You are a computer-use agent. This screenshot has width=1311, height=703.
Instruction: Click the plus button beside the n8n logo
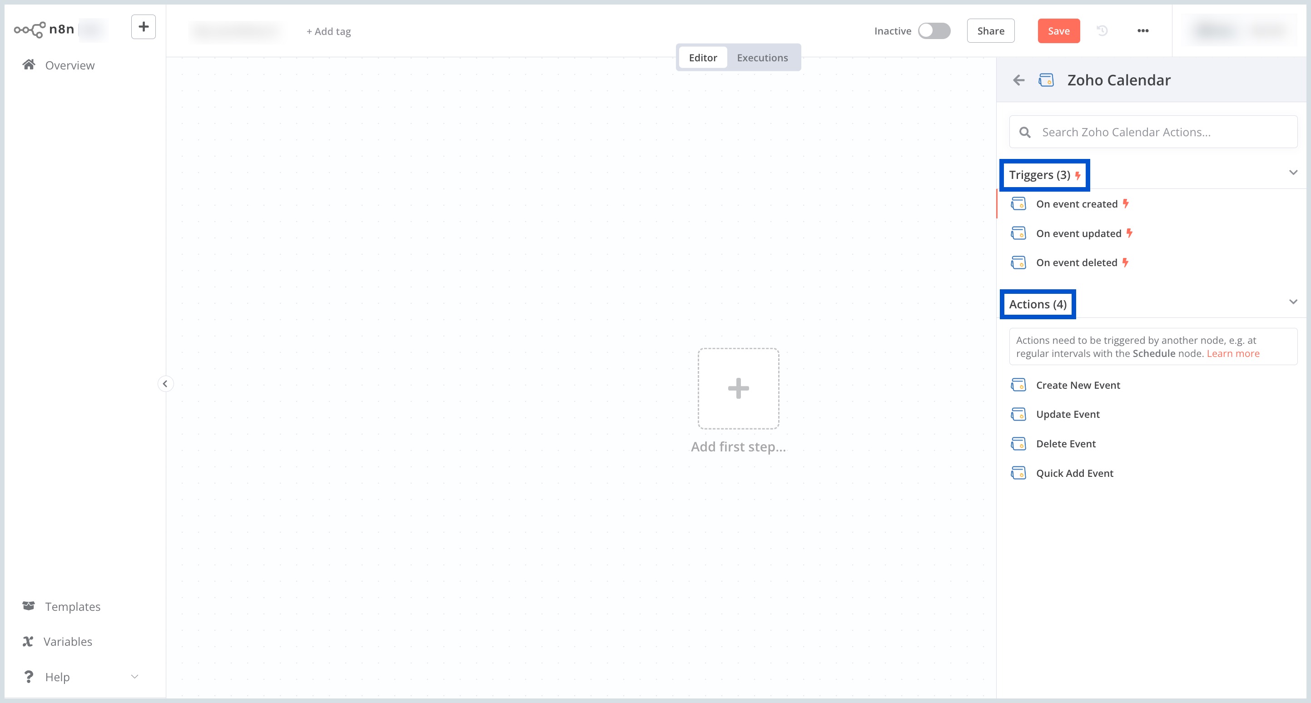click(x=143, y=26)
